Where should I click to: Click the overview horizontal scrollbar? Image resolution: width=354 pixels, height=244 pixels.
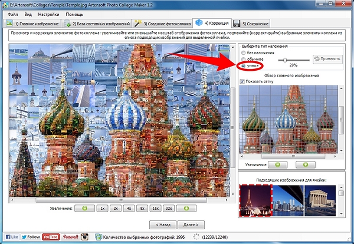click(x=288, y=156)
